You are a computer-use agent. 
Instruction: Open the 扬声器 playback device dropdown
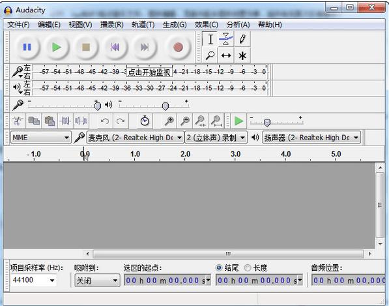311,138
